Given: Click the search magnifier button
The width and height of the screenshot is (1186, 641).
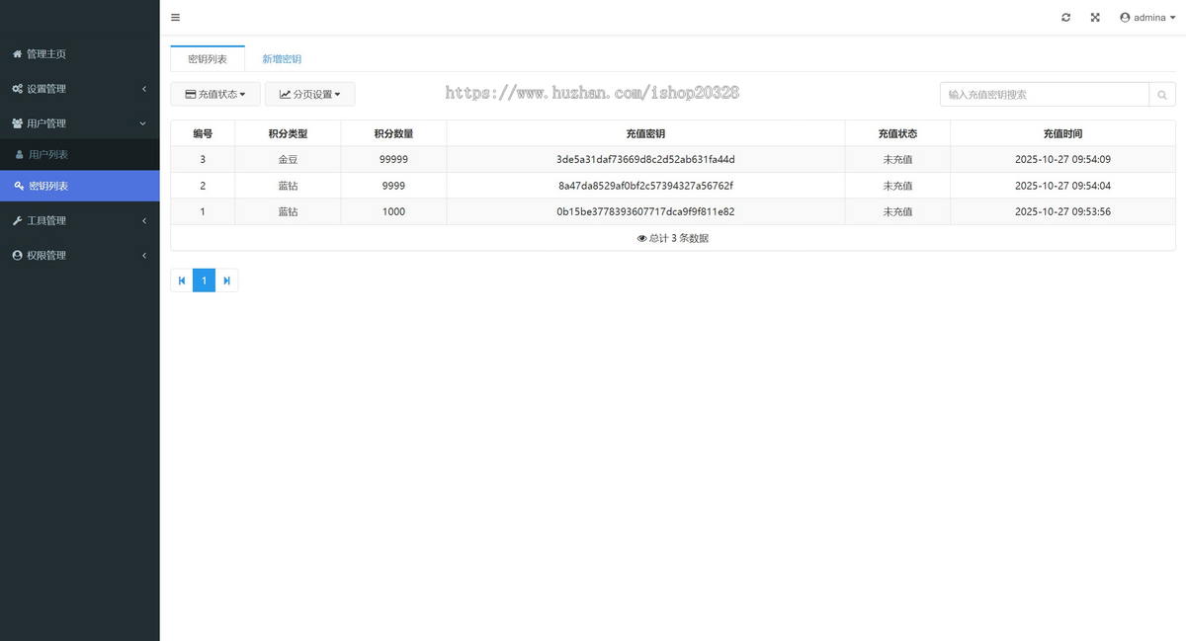Looking at the screenshot, I should click(x=1162, y=95).
